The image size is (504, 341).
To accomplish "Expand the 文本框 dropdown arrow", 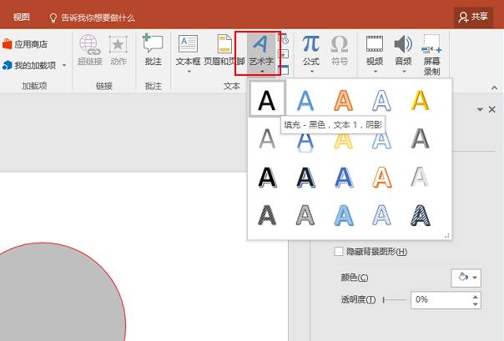I will click(x=189, y=71).
